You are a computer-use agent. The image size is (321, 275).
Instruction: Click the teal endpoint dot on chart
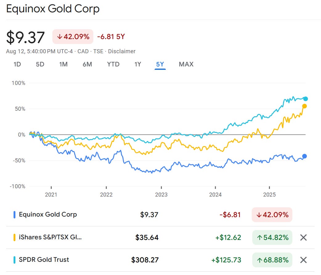(x=305, y=99)
